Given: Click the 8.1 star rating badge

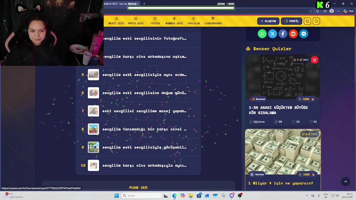Looking at the screenshot, I should pyautogui.click(x=310, y=134).
